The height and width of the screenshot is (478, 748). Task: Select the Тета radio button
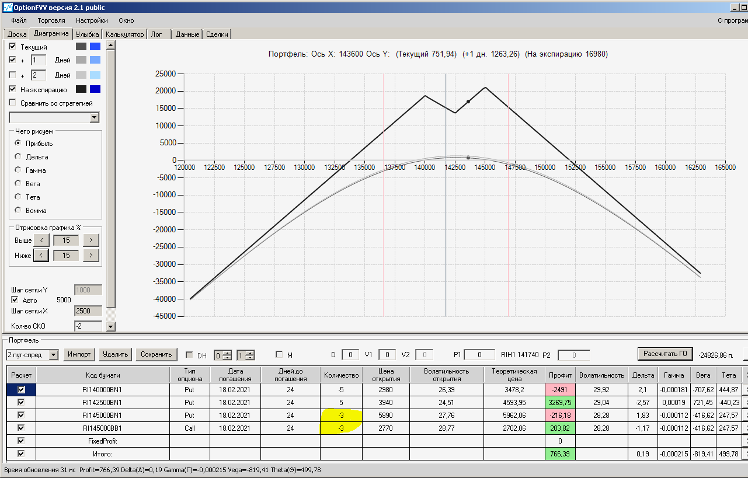coord(18,197)
